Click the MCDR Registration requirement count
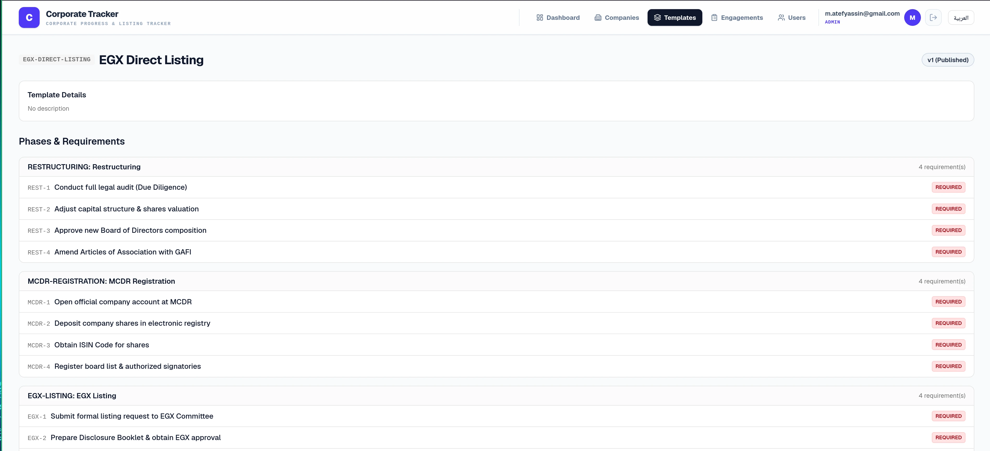 tap(941, 281)
